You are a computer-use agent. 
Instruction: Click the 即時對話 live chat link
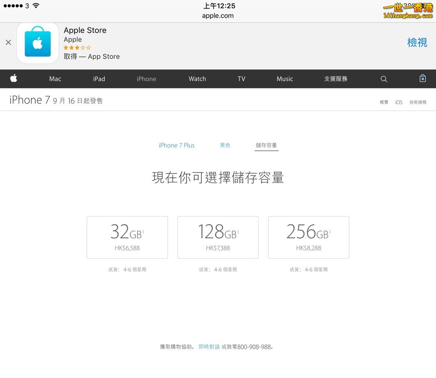coord(209,347)
